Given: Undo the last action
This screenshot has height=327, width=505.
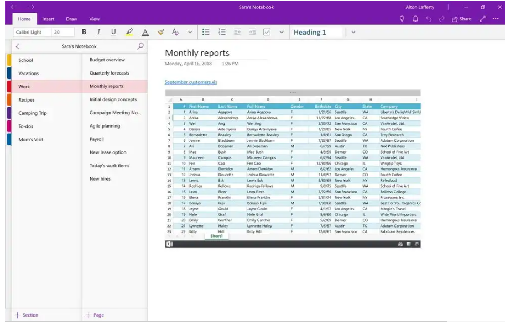Looking at the screenshot, I should point(429,19).
